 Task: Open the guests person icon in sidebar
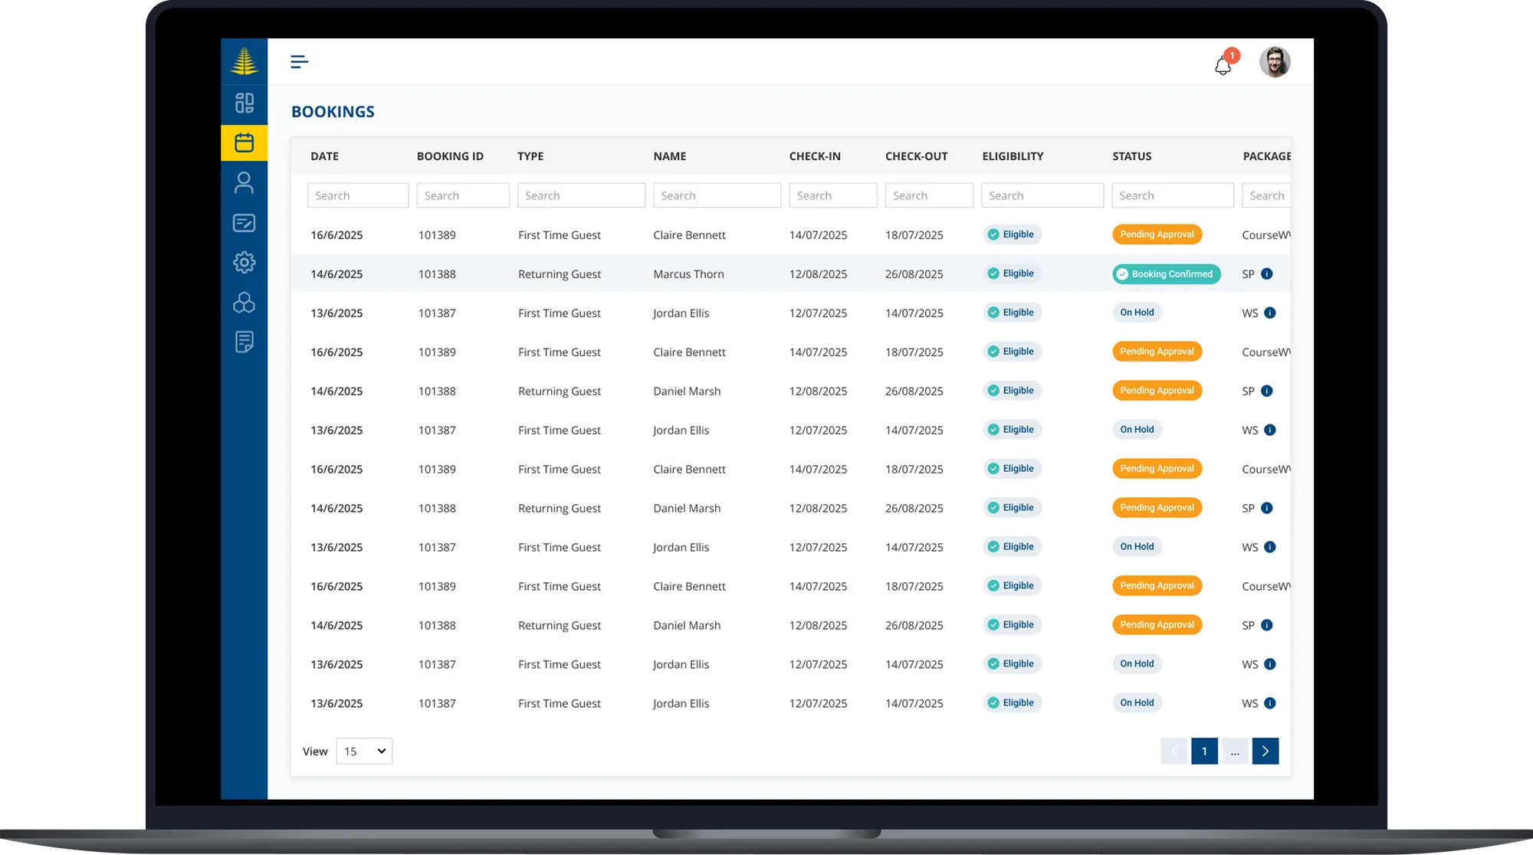tap(245, 182)
